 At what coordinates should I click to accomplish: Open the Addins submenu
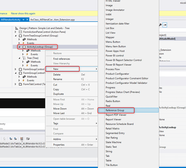[58, 139]
